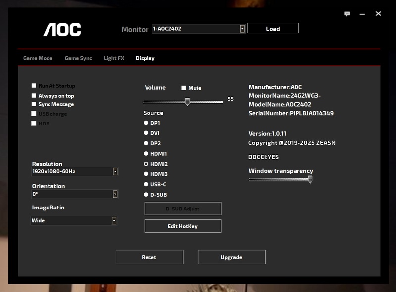
Task: Open the feedback message icon
Action: [x=347, y=14]
